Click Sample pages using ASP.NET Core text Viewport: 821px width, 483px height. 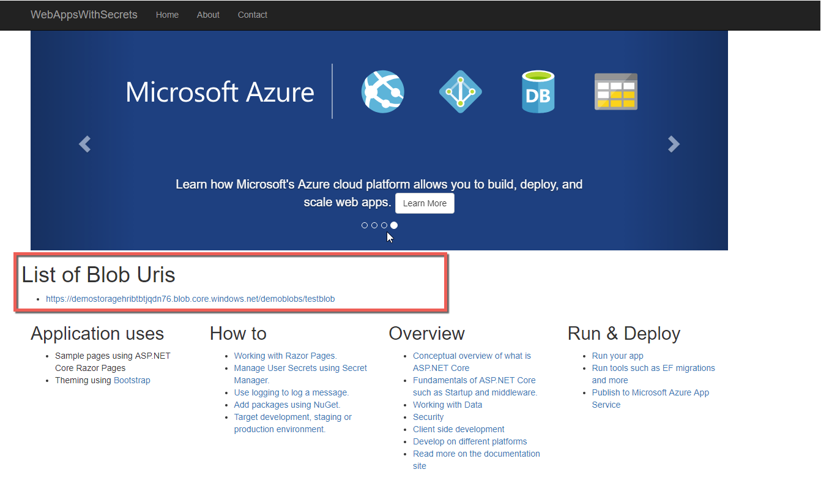click(113, 362)
